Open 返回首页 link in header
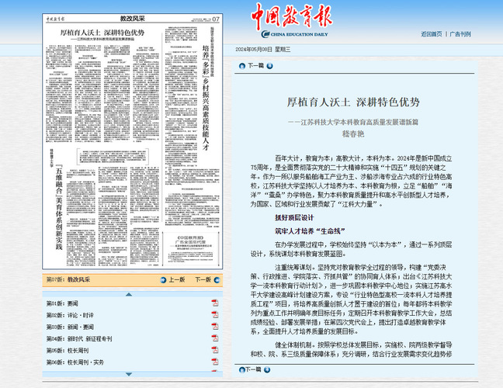Viewport: 503px width, 388px height. coord(432,34)
